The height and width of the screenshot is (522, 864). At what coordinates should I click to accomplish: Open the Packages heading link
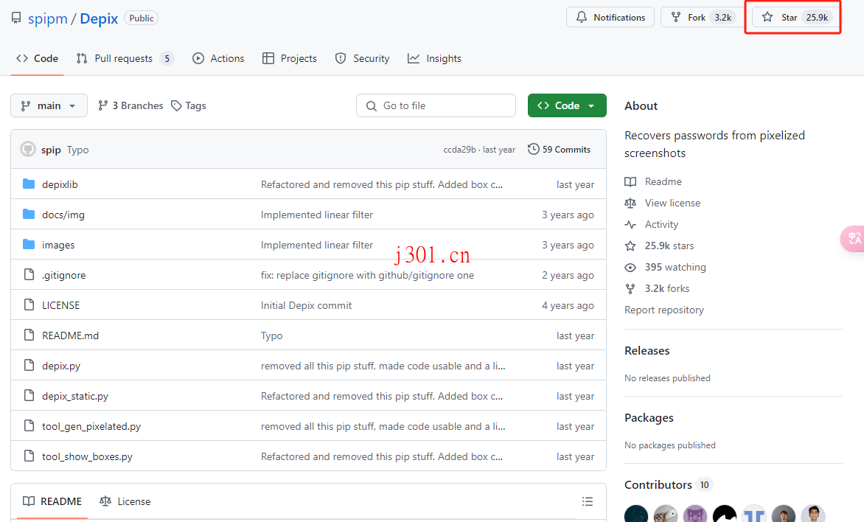(649, 418)
